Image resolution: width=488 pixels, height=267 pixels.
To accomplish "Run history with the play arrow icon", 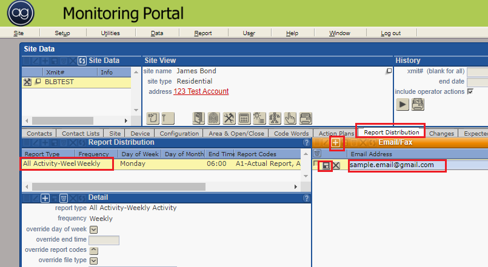I will coord(402,104).
